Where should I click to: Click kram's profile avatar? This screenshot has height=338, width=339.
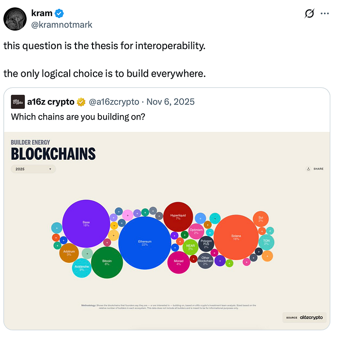(15, 18)
